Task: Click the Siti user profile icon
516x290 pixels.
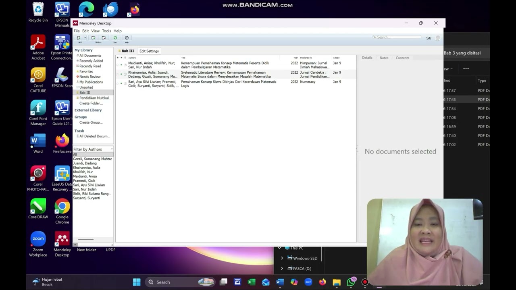Action: point(438,38)
